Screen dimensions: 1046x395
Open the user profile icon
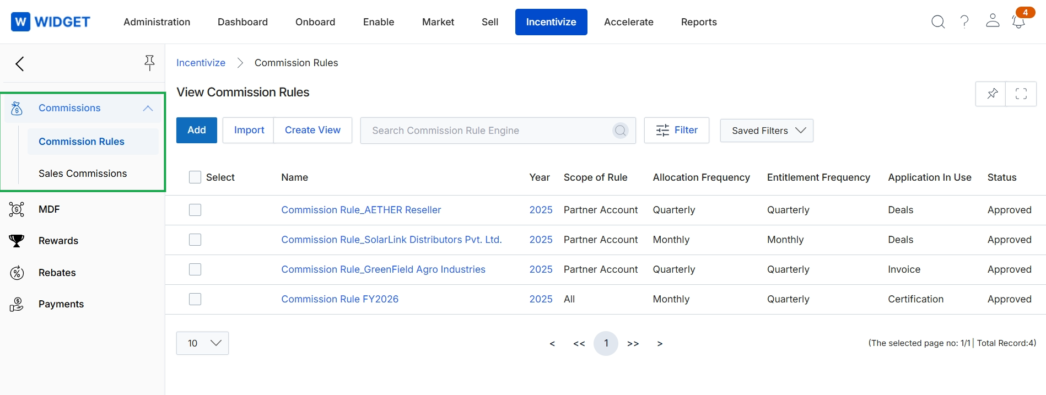click(993, 21)
